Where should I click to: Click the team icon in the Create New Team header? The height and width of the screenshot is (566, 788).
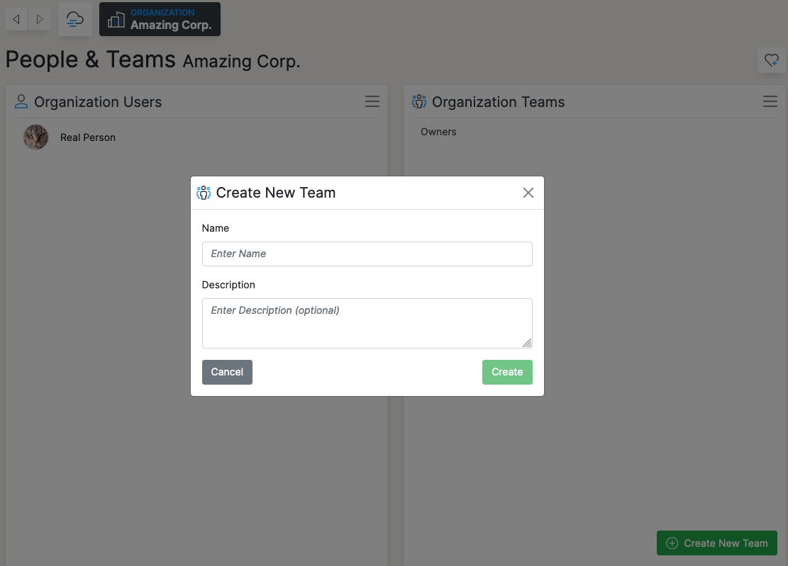(204, 192)
